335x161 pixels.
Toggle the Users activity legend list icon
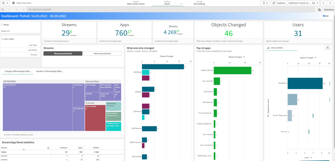(x=327, y=48)
